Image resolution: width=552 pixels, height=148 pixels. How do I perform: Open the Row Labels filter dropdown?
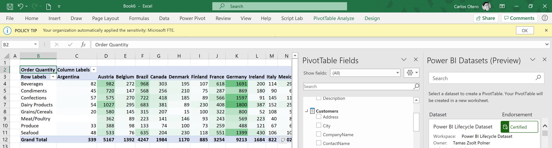coord(53,77)
